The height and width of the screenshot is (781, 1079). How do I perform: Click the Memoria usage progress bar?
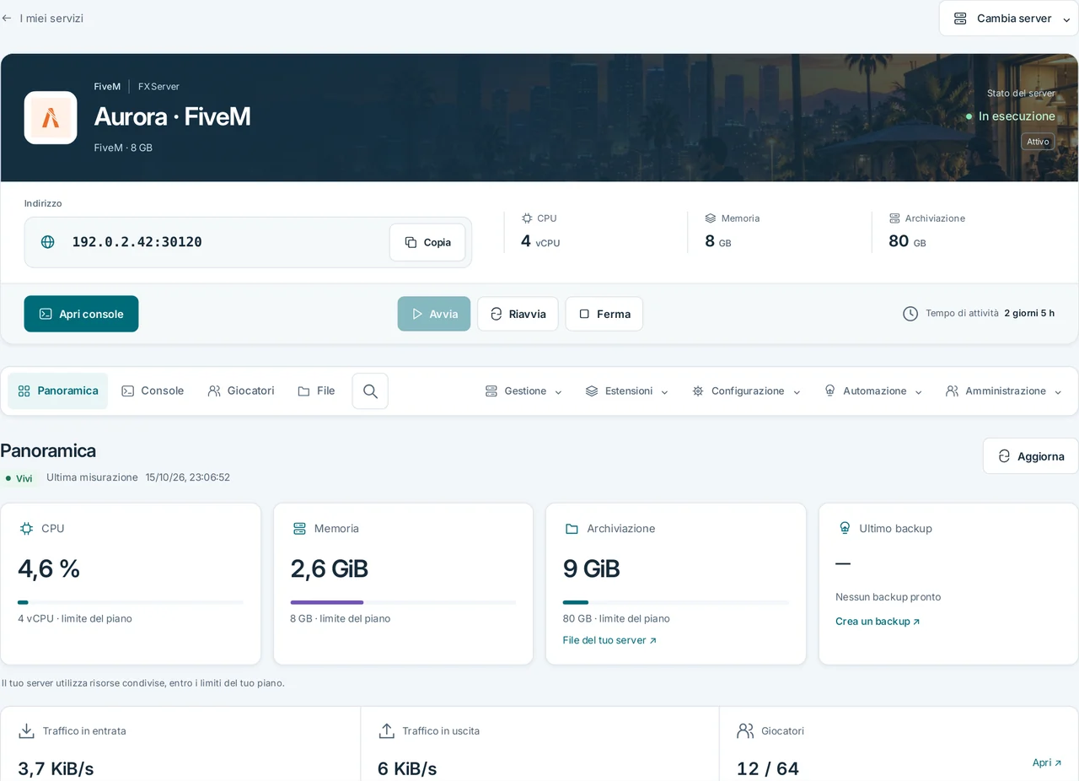pyautogui.click(x=403, y=602)
